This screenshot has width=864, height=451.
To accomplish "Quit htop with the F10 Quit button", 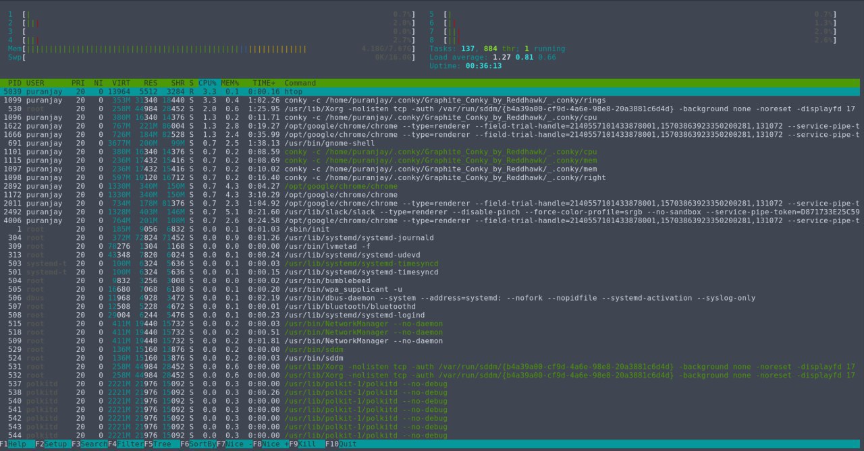I will point(341,444).
